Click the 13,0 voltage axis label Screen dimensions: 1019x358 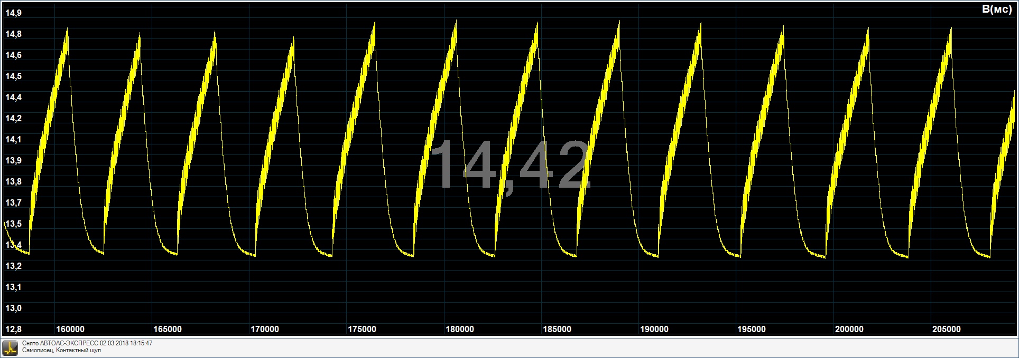pos(13,308)
